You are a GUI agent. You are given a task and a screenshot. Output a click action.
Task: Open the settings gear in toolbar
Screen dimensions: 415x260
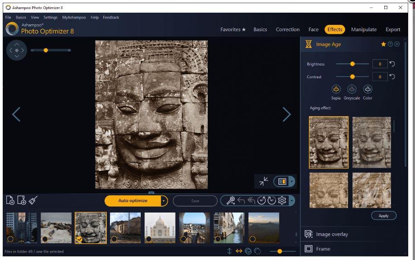pyautogui.click(x=282, y=201)
